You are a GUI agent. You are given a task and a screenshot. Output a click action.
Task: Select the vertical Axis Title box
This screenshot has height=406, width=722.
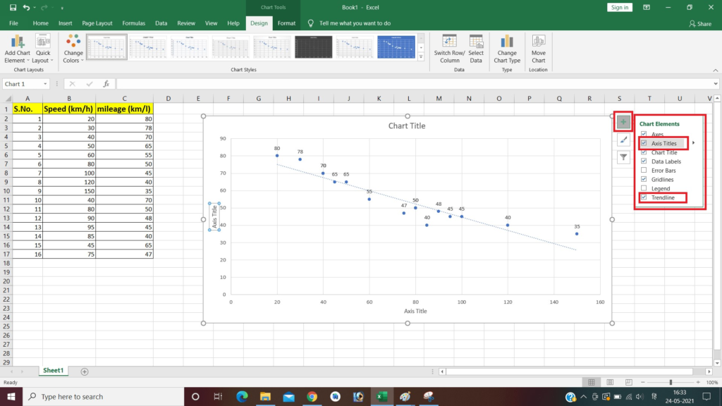click(x=214, y=216)
